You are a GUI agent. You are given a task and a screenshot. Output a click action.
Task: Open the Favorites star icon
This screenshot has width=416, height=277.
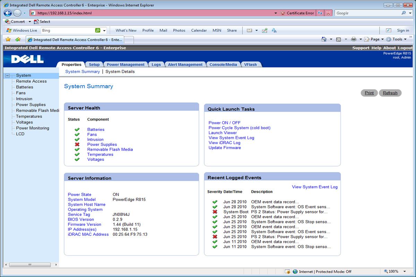(x=8, y=39)
